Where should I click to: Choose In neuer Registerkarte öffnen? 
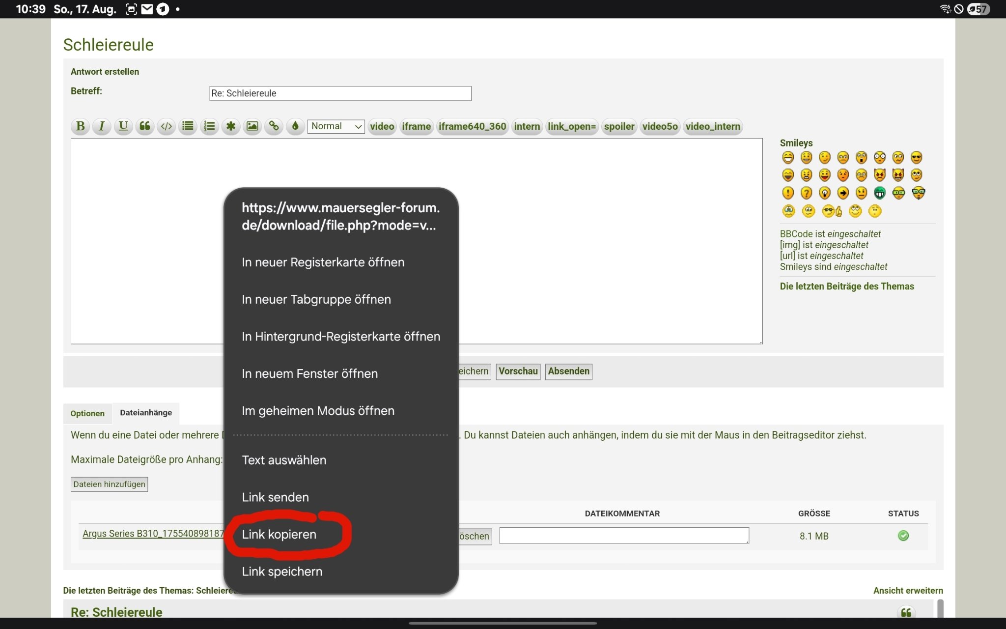[x=323, y=262]
